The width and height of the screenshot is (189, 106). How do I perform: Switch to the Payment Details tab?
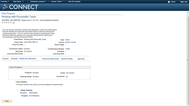click(67, 59)
